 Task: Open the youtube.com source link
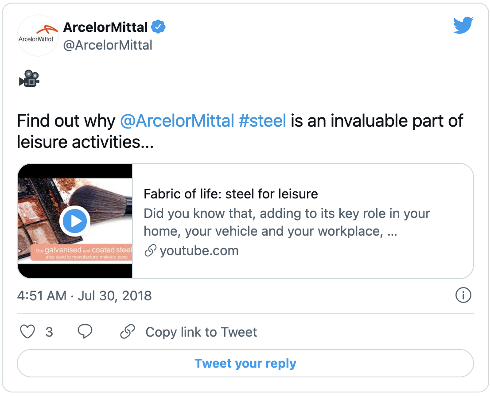pyautogui.click(x=199, y=251)
